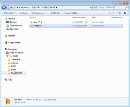The height and width of the screenshot is (107, 130).
Task: Click the date 14/11/2008 19:29
Action: point(79,22)
